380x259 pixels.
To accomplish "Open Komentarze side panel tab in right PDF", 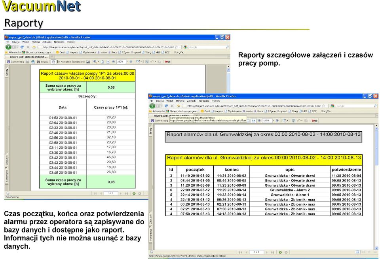I will [150, 234].
